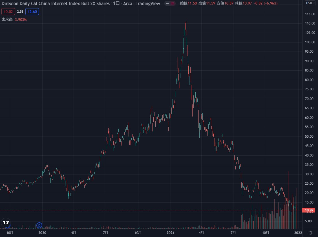The height and width of the screenshot is (237, 318).
Task: Click the 1日 interval label
Action: (x=116, y=3)
